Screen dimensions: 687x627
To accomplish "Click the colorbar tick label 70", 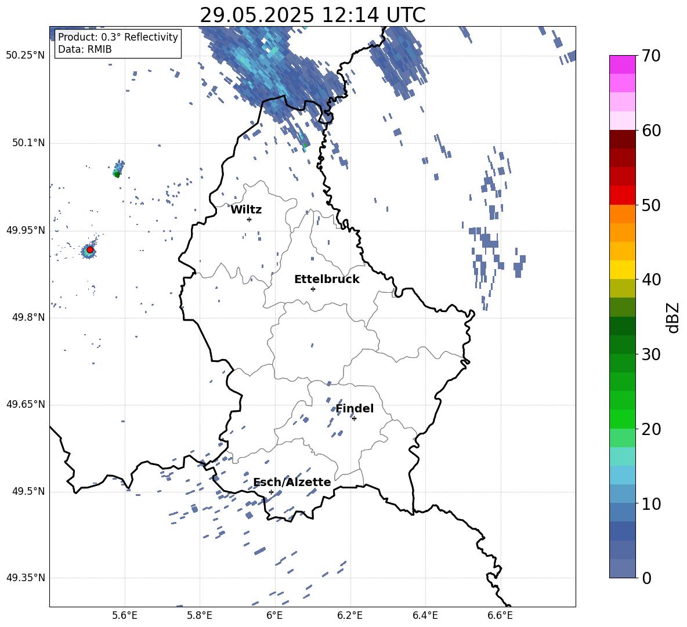I will coord(651,56).
